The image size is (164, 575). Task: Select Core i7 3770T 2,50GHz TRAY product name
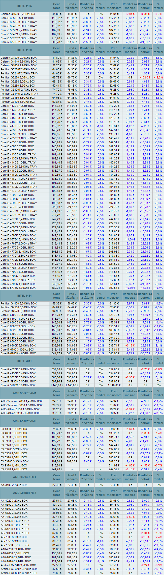19,42
